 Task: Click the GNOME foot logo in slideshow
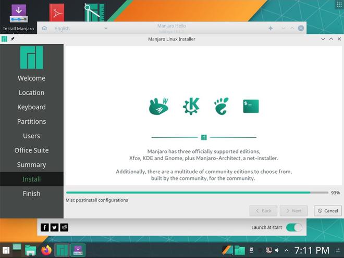[222, 106]
